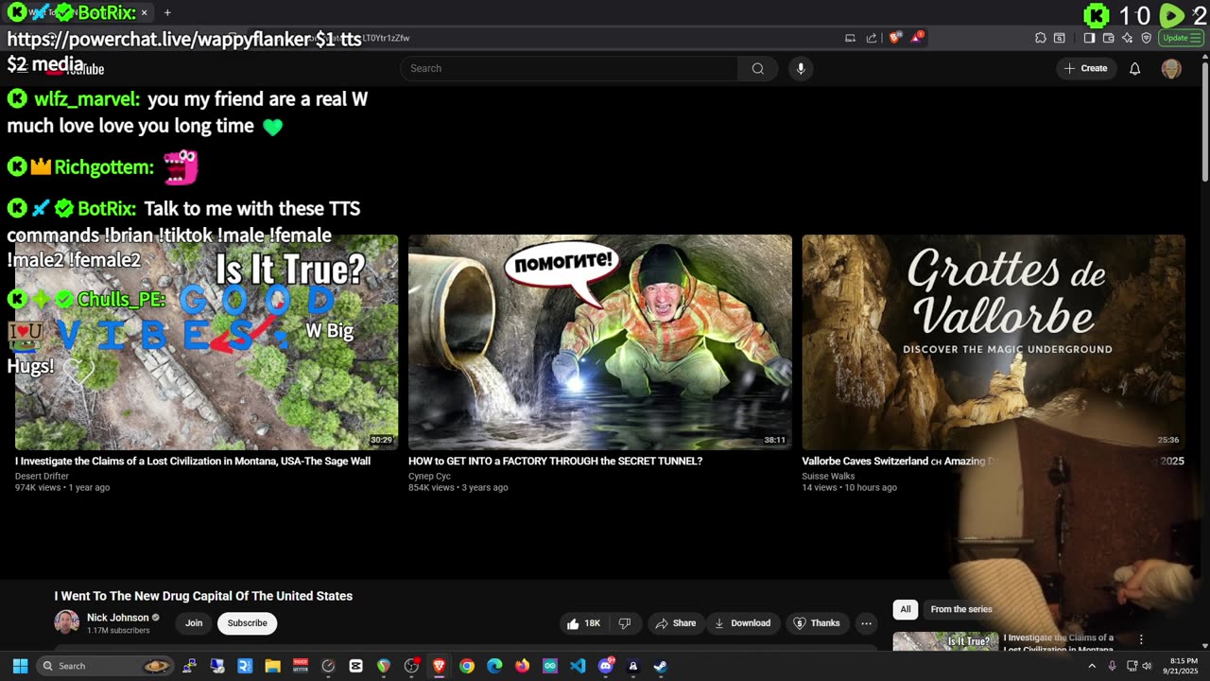Open the Sage Wall Montana video thumbnail

(x=206, y=342)
